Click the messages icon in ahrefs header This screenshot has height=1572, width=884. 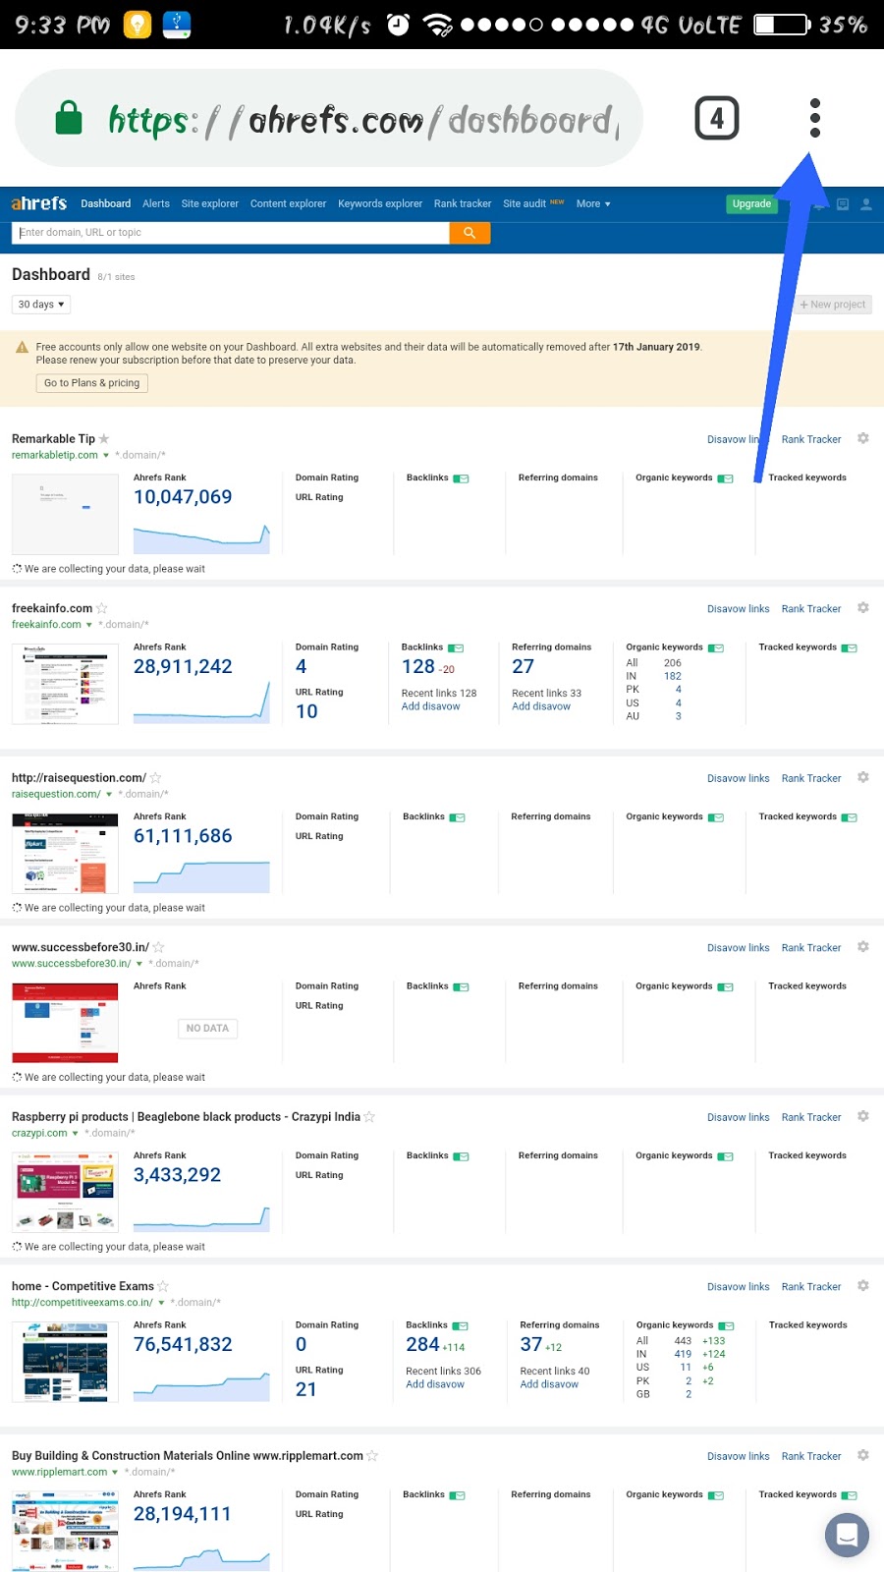(x=842, y=204)
